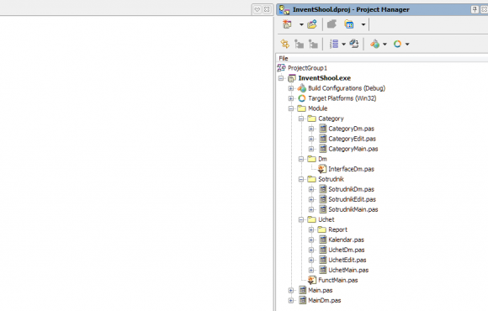Select InterfaceDm.pas in the tree
This screenshot has width=488, height=311.
351,169
